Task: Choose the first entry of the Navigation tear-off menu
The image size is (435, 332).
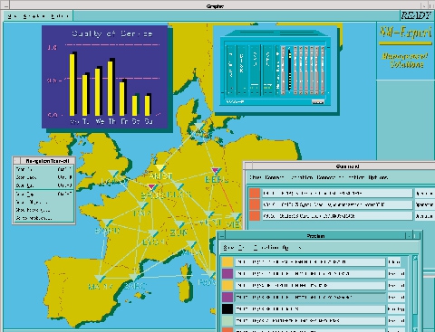Action: tap(43, 169)
